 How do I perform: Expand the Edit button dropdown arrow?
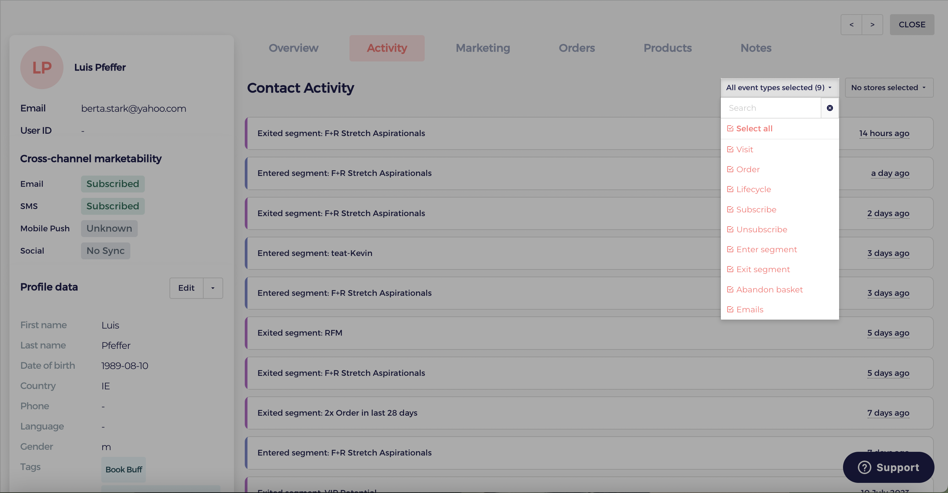click(x=213, y=288)
